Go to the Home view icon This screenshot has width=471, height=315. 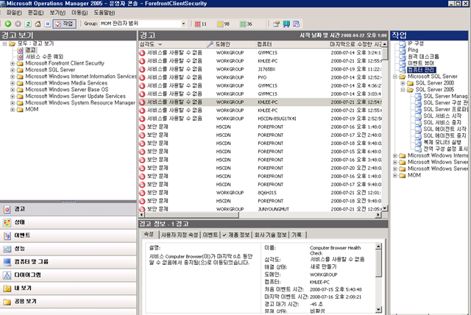coord(38,24)
